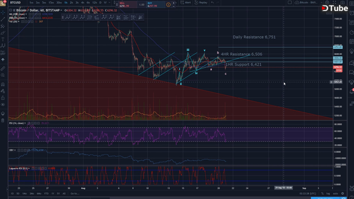Select the 1D range at bottom
The image size is (354, 199).
(x=12, y=193)
